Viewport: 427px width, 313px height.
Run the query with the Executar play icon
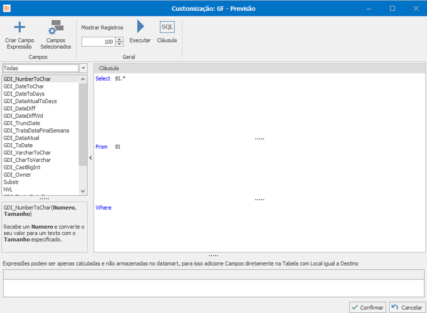140,27
